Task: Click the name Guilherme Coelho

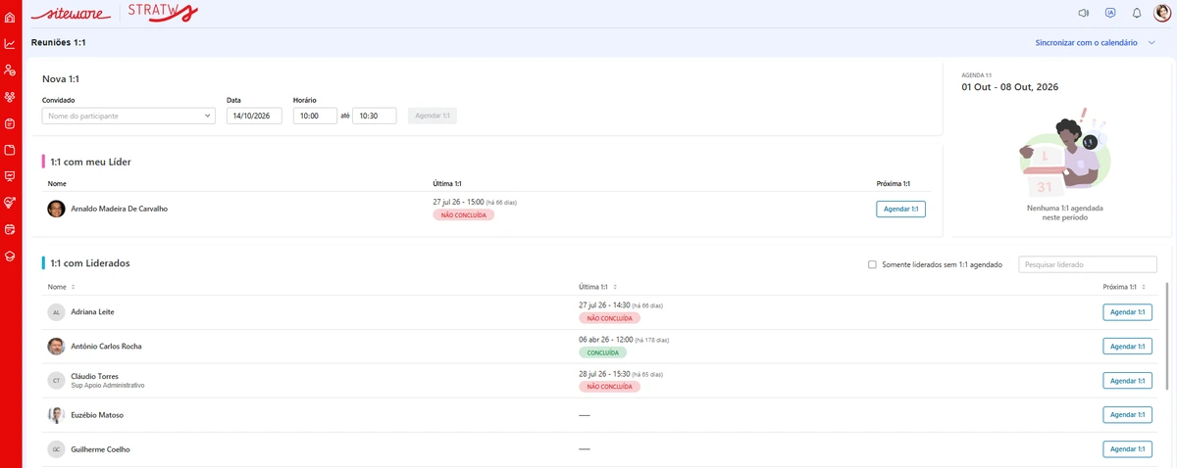Action: pyautogui.click(x=100, y=449)
